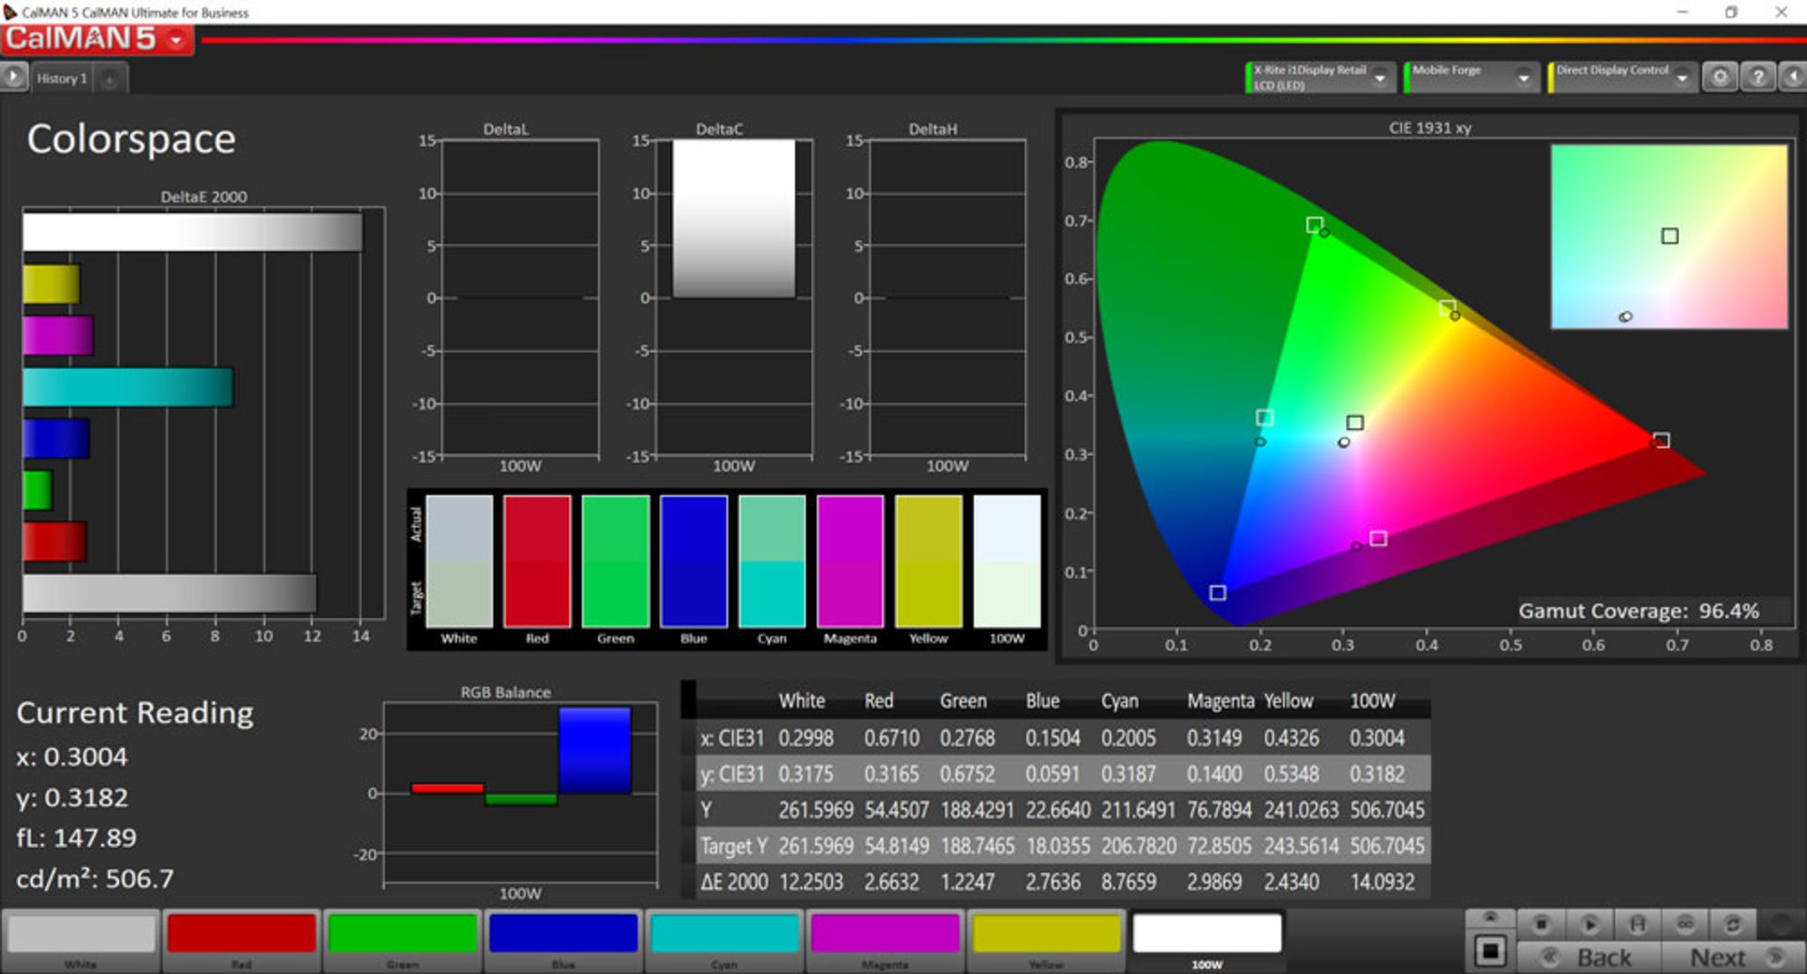Open the Direct Display Control dropdown
This screenshot has width=1807, height=974.
1682,78
